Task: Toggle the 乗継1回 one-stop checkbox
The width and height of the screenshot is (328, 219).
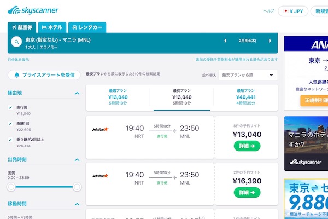Action: pyautogui.click(x=10, y=124)
